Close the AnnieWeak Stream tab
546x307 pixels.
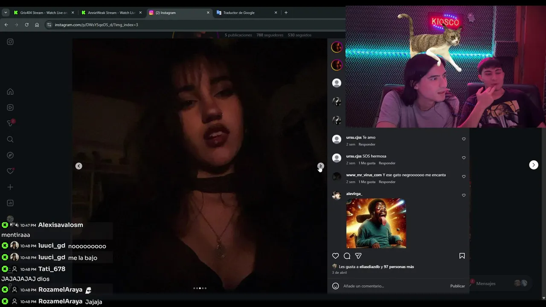tap(140, 13)
